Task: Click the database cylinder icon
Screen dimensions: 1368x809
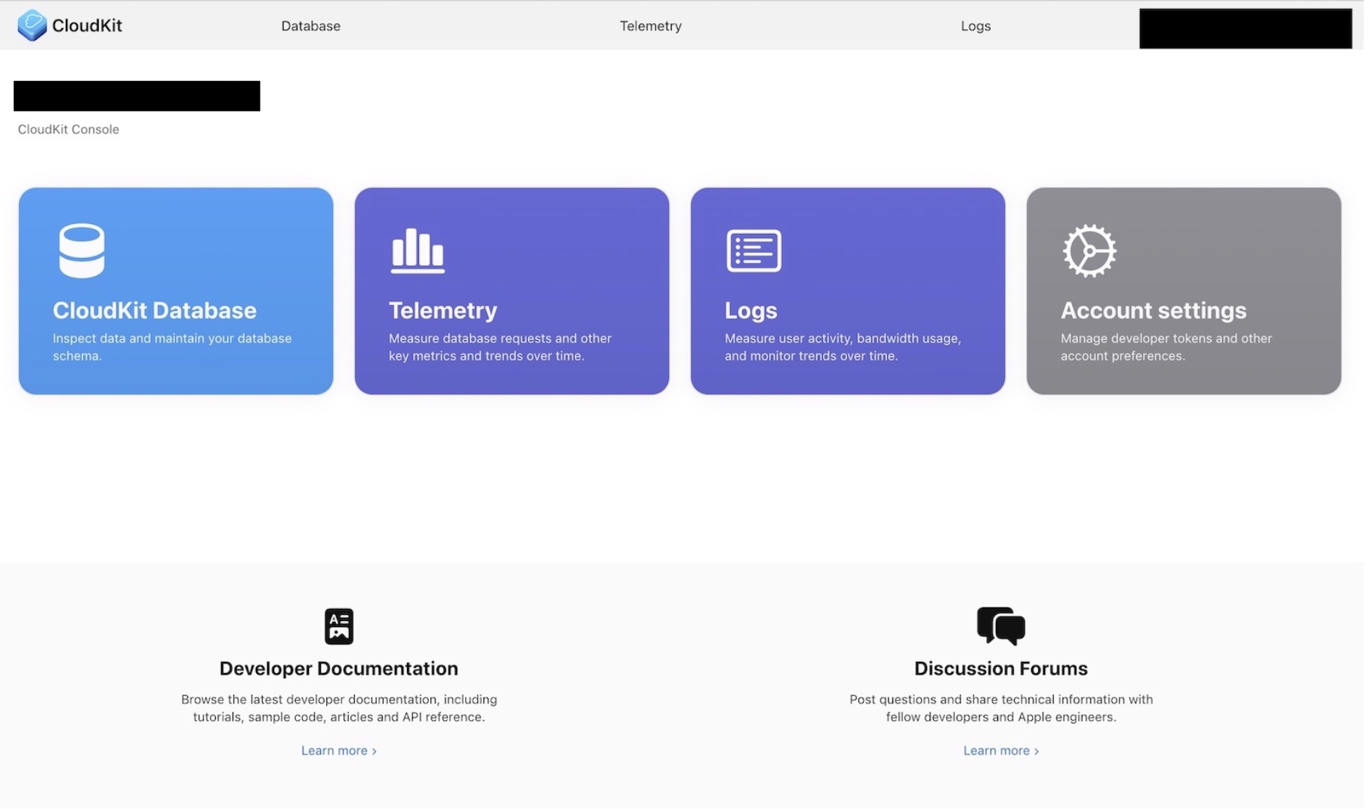Action: (82, 251)
